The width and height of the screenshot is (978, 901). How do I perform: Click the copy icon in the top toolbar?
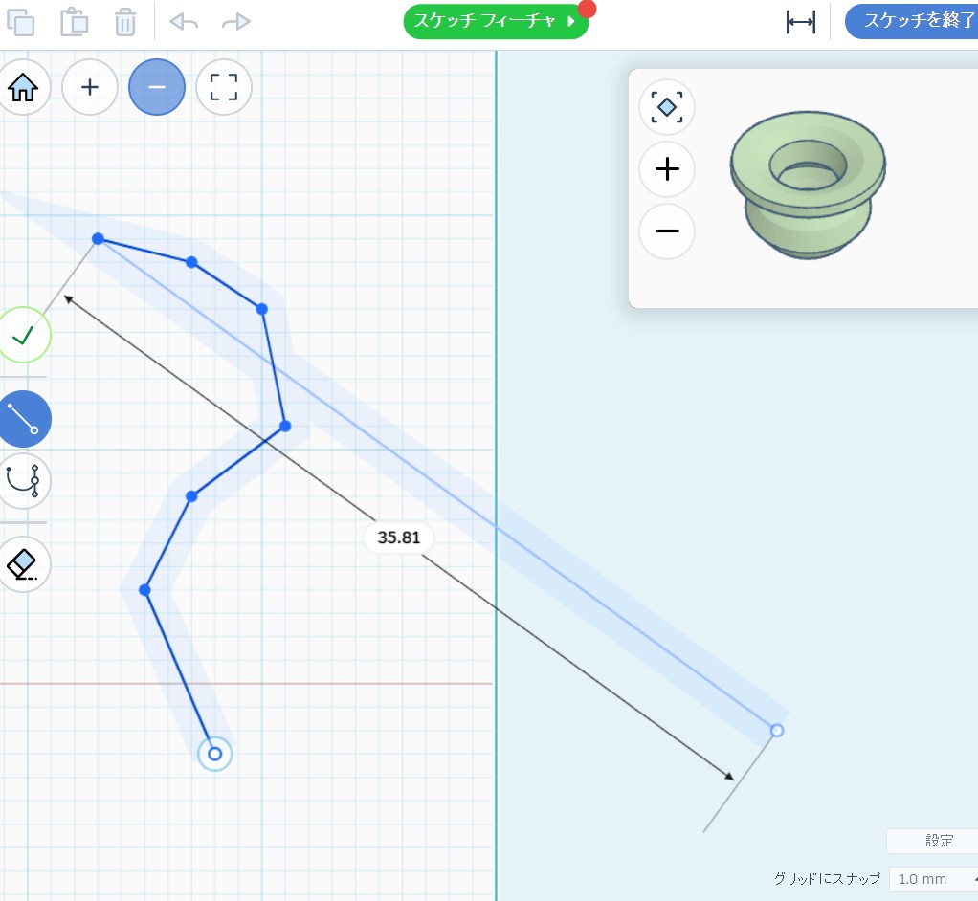(21, 22)
